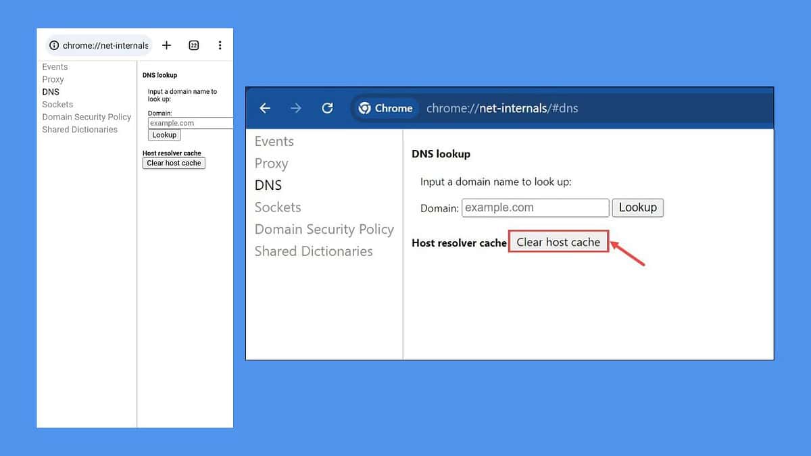Click Clear host cache in the mobile view
The height and width of the screenshot is (456, 811).
pos(174,163)
